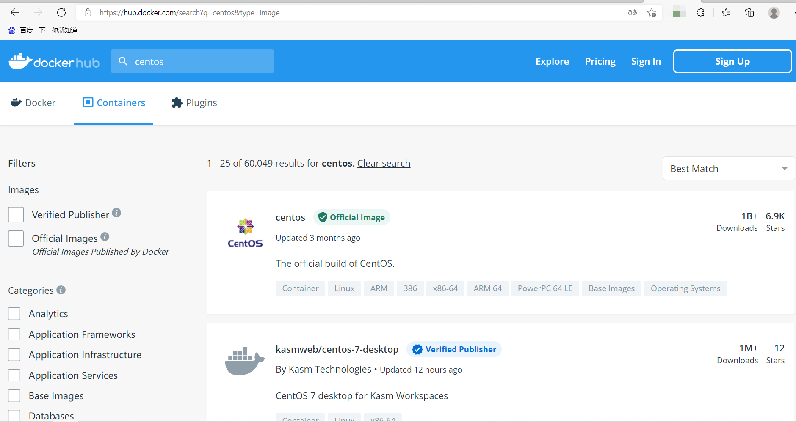
Task: Open the browser extensions puzzle icon
Action: (701, 13)
